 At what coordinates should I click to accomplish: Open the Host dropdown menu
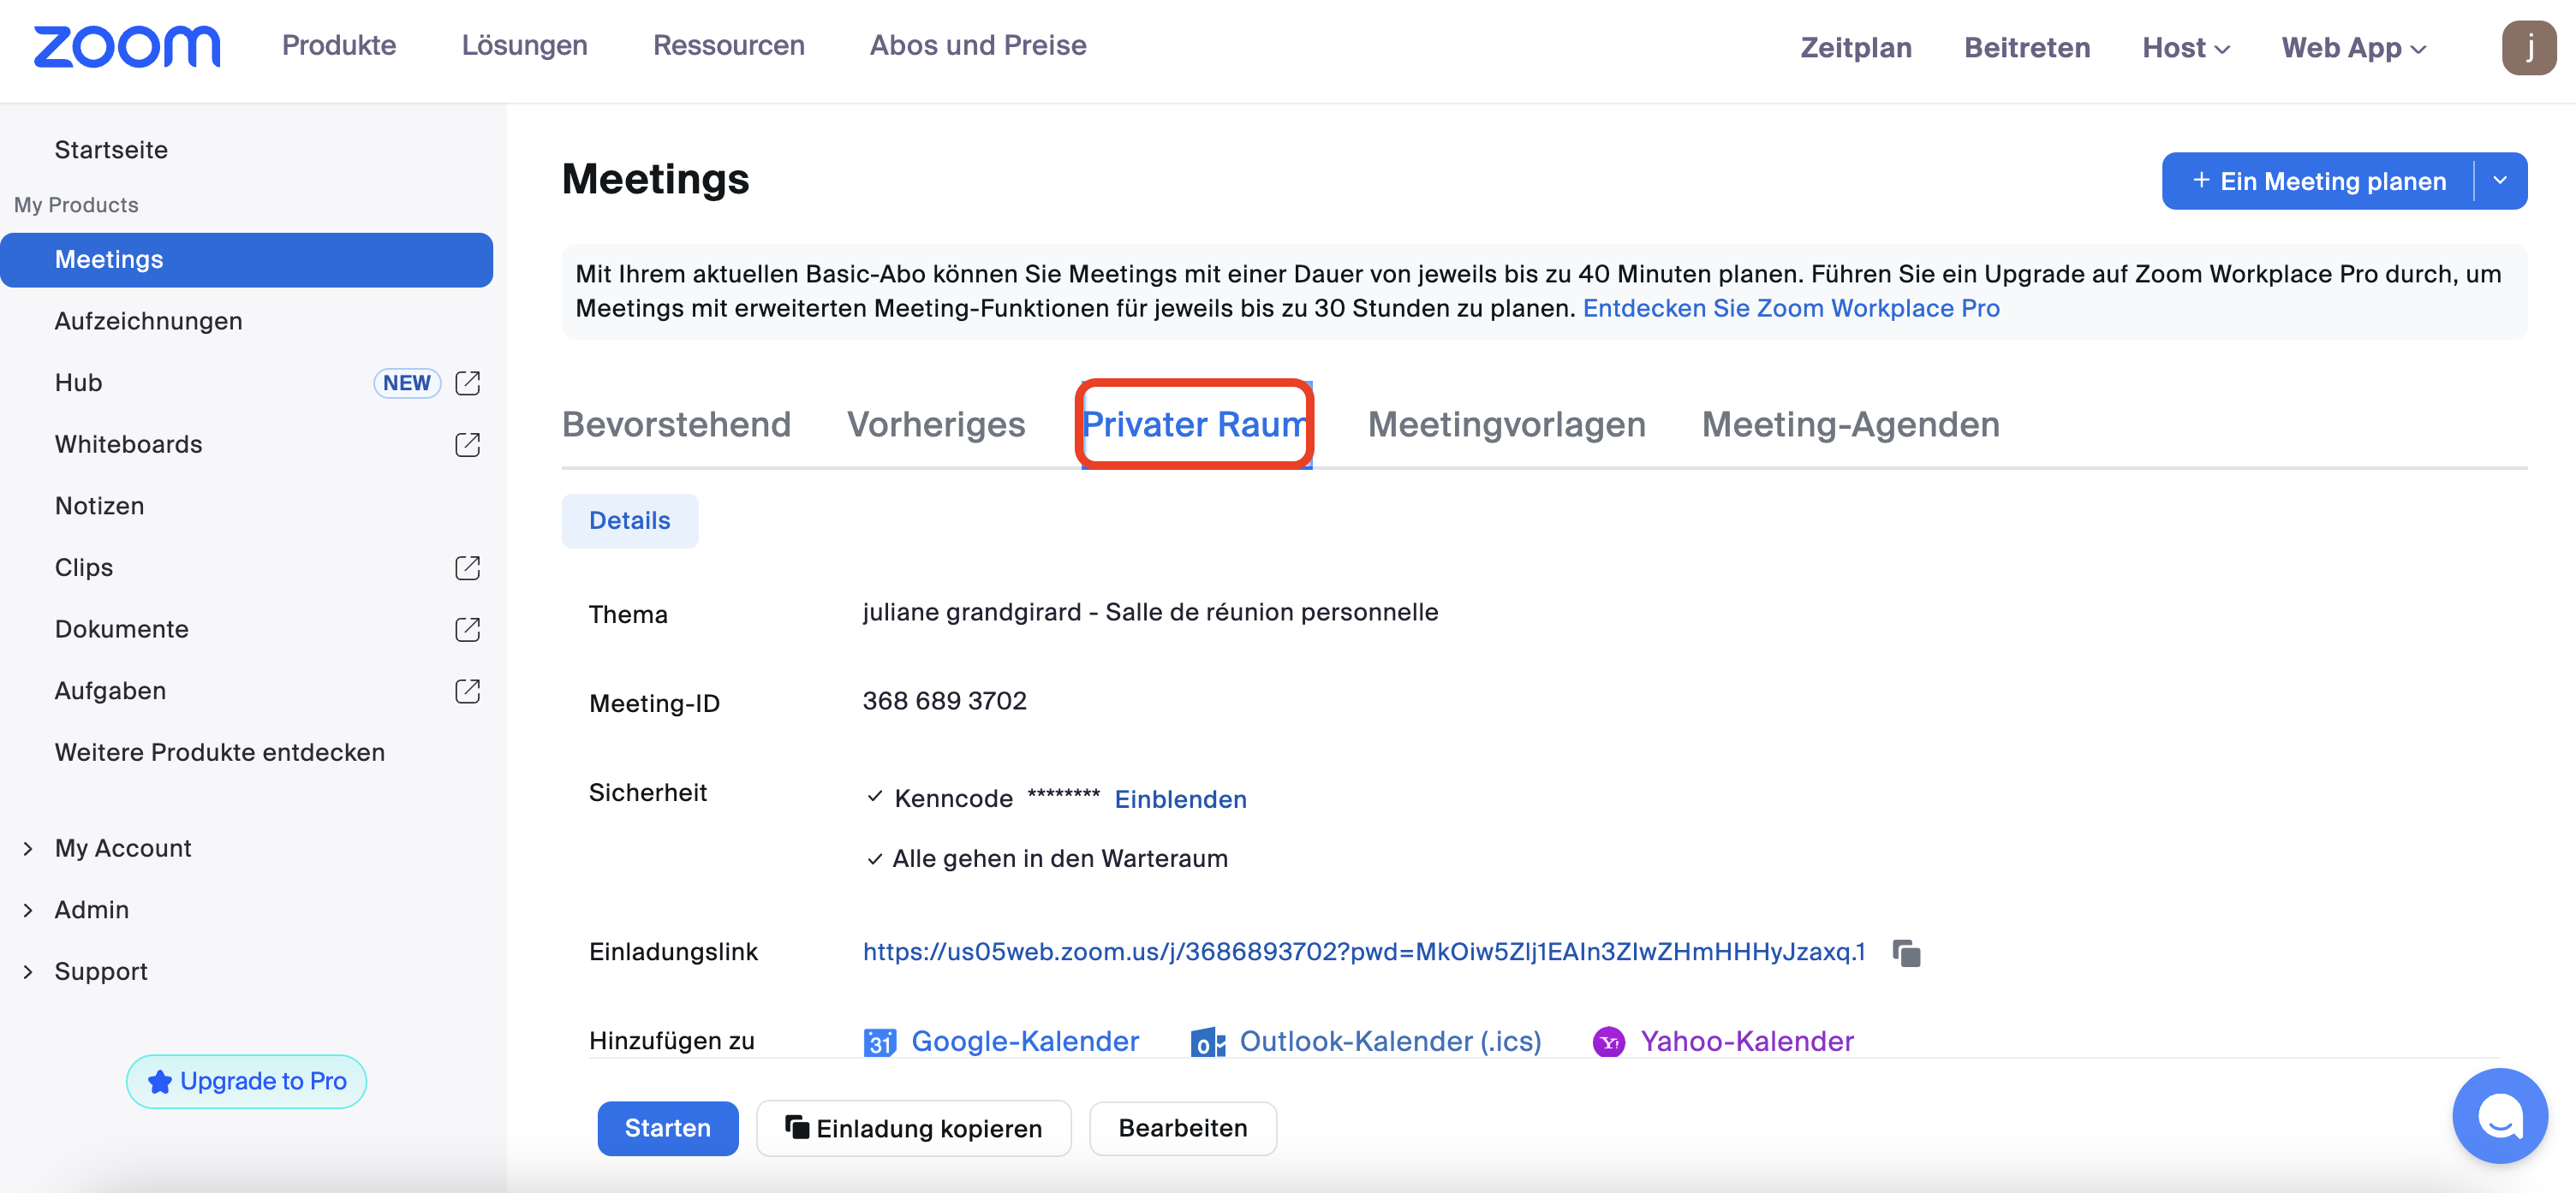2185,48
